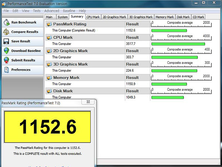Switch to the Memory Mark tab

click(165, 17)
